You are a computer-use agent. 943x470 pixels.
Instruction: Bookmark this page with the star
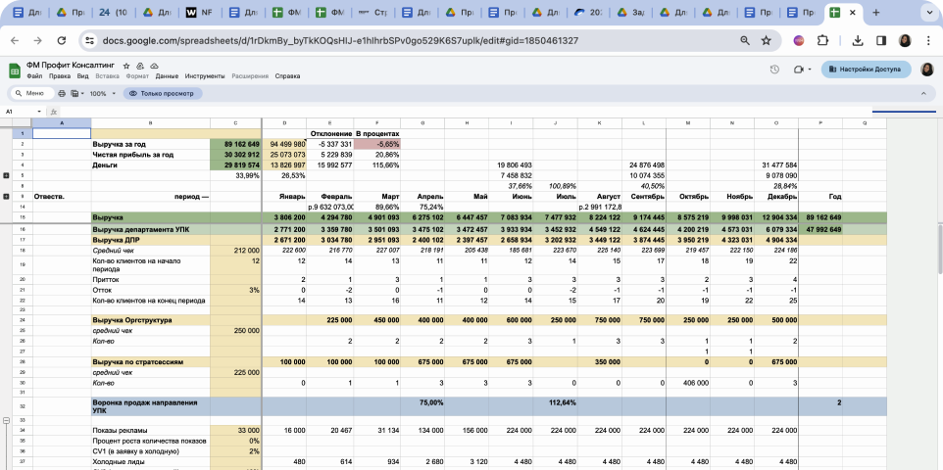[766, 40]
